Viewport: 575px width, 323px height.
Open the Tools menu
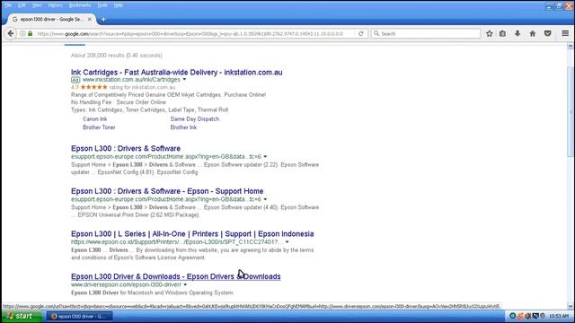pyautogui.click(x=102, y=5)
